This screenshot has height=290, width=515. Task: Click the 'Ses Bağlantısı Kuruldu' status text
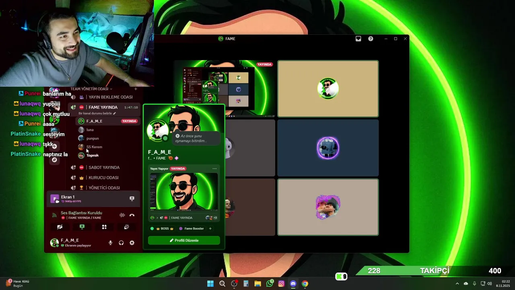[x=81, y=213]
